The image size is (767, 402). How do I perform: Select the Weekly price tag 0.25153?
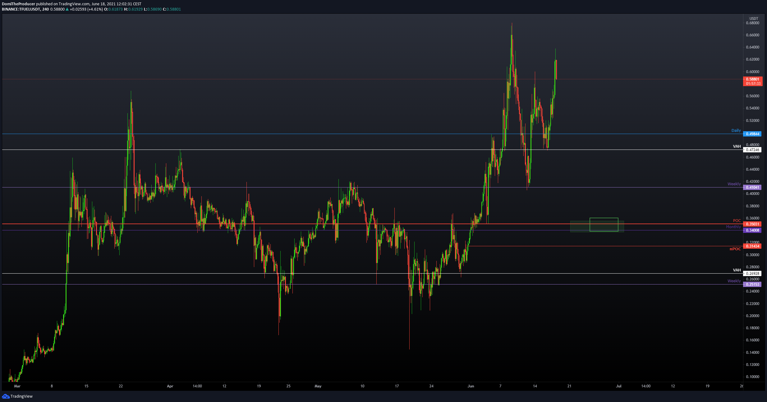coord(752,284)
